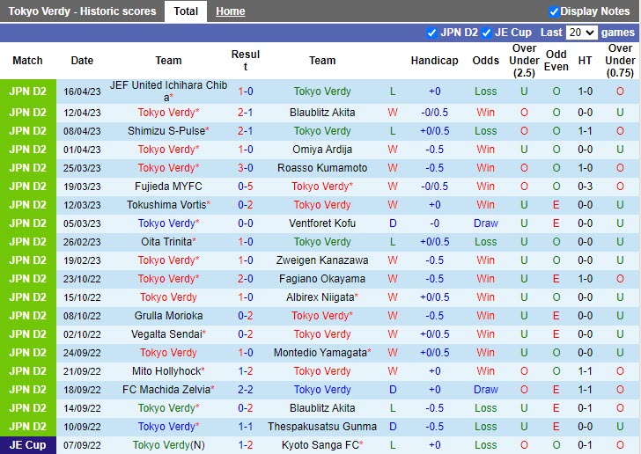Click Ventforet Kofu team name

tap(322, 223)
